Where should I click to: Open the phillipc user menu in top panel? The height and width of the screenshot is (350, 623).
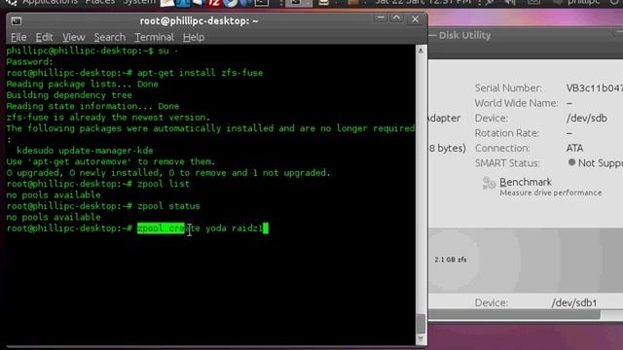583,2
